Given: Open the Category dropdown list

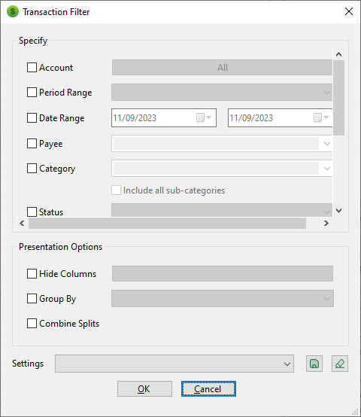Looking at the screenshot, I should click(326, 169).
